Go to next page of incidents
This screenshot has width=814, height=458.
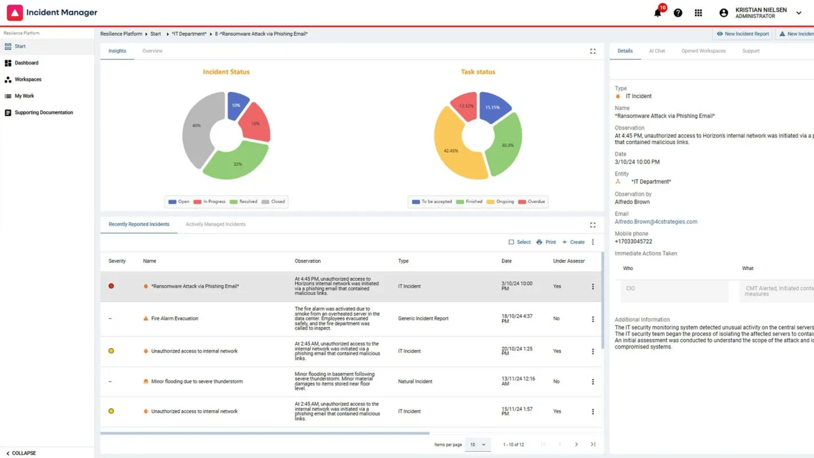(576, 444)
